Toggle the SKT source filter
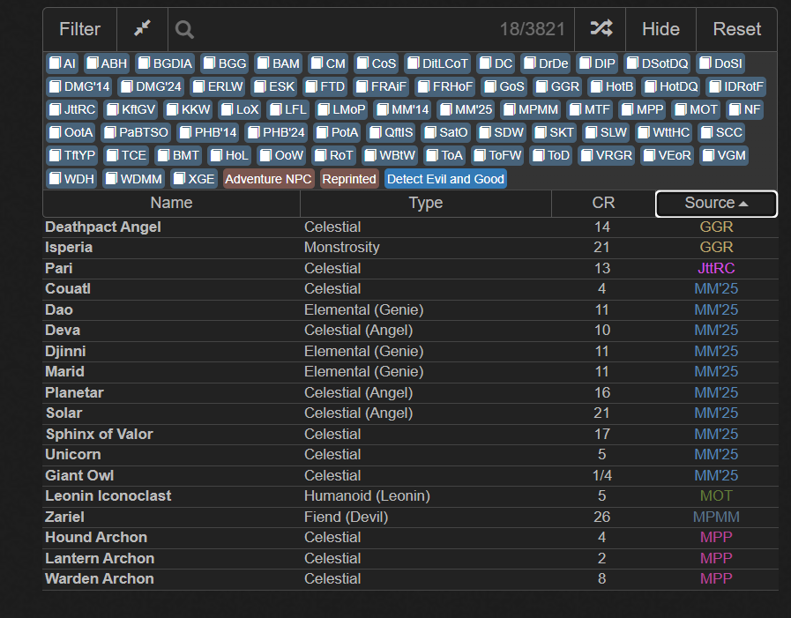Screen dimensions: 791x618 (x=555, y=133)
